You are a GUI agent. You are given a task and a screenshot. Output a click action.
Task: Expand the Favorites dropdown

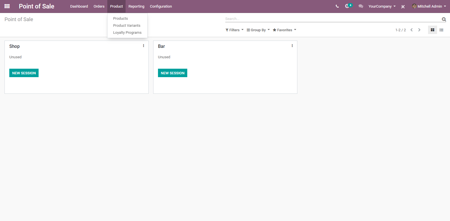tap(284, 30)
